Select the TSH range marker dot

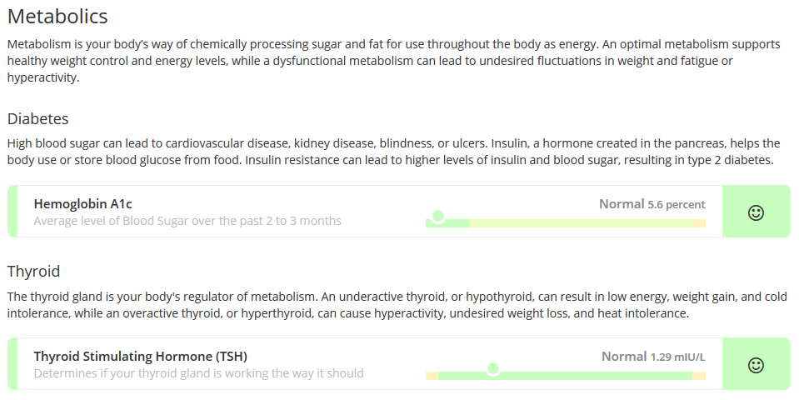click(492, 368)
